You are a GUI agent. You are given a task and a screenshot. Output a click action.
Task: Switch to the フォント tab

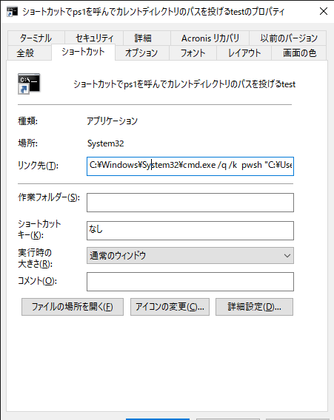pyautogui.click(x=193, y=52)
